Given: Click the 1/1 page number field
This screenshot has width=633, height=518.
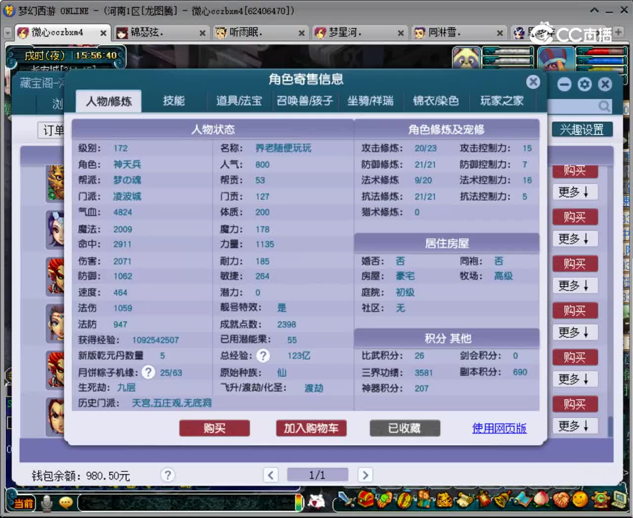Looking at the screenshot, I should click(317, 475).
